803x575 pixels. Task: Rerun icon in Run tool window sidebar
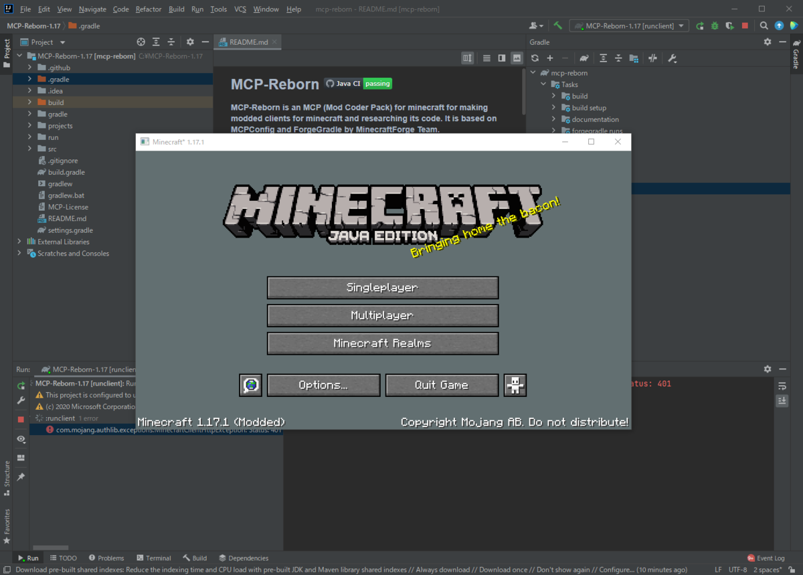[21, 386]
